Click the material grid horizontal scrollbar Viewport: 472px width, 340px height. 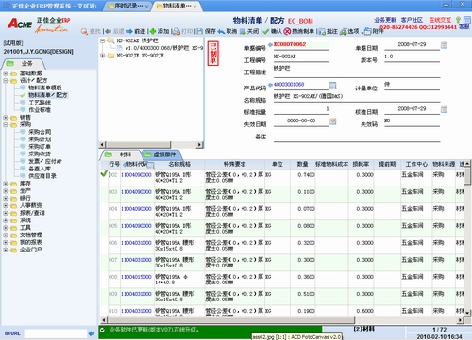coord(282,320)
